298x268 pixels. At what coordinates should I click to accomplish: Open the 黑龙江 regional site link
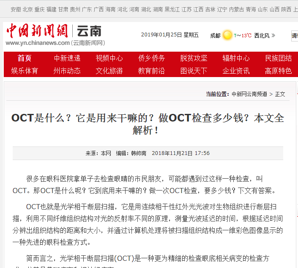coord(172,9)
